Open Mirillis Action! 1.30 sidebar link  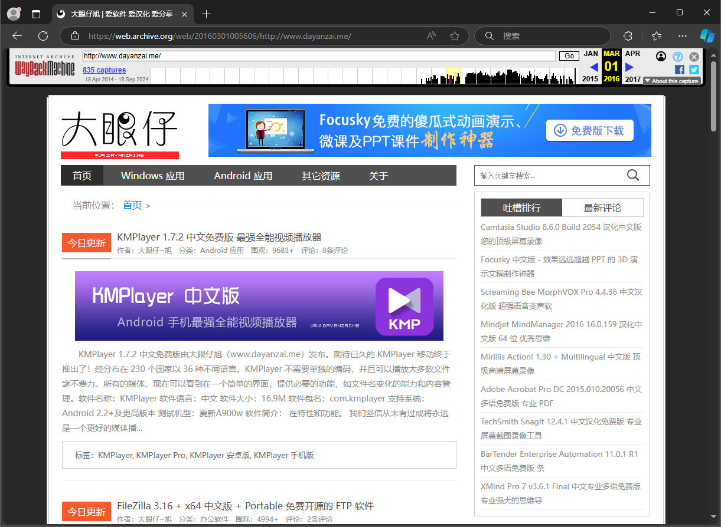[x=560, y=364]
